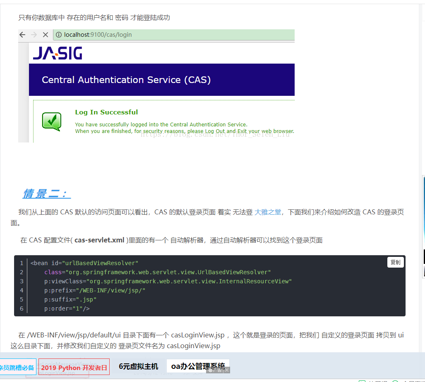
Task: Click code line p:viewClass InternalResourceView
Action: (168, 281)
